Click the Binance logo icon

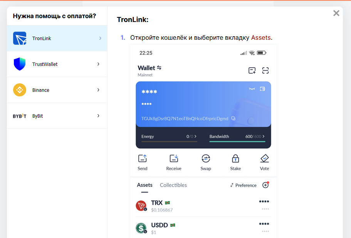click(x=20, y=90)
